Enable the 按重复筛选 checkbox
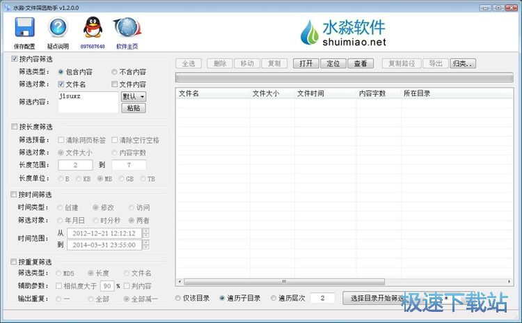The image size is (522, 323). (14, 262)
